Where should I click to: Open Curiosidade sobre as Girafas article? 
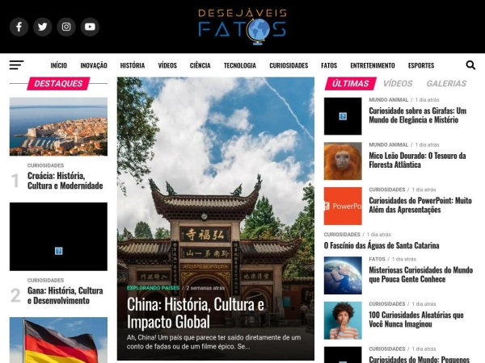click(418, 115)
